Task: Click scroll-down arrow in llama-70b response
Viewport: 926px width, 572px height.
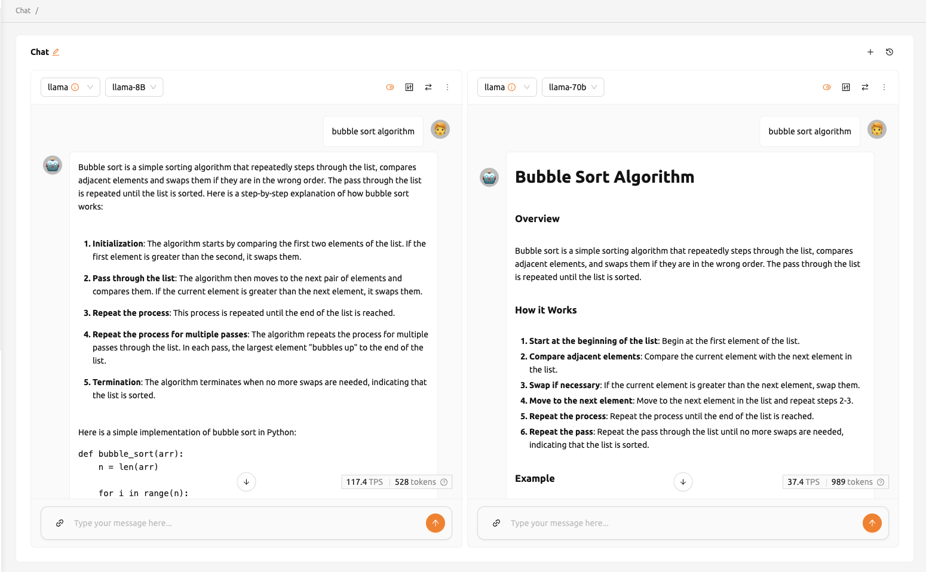Action: click(x=683, y=482)
